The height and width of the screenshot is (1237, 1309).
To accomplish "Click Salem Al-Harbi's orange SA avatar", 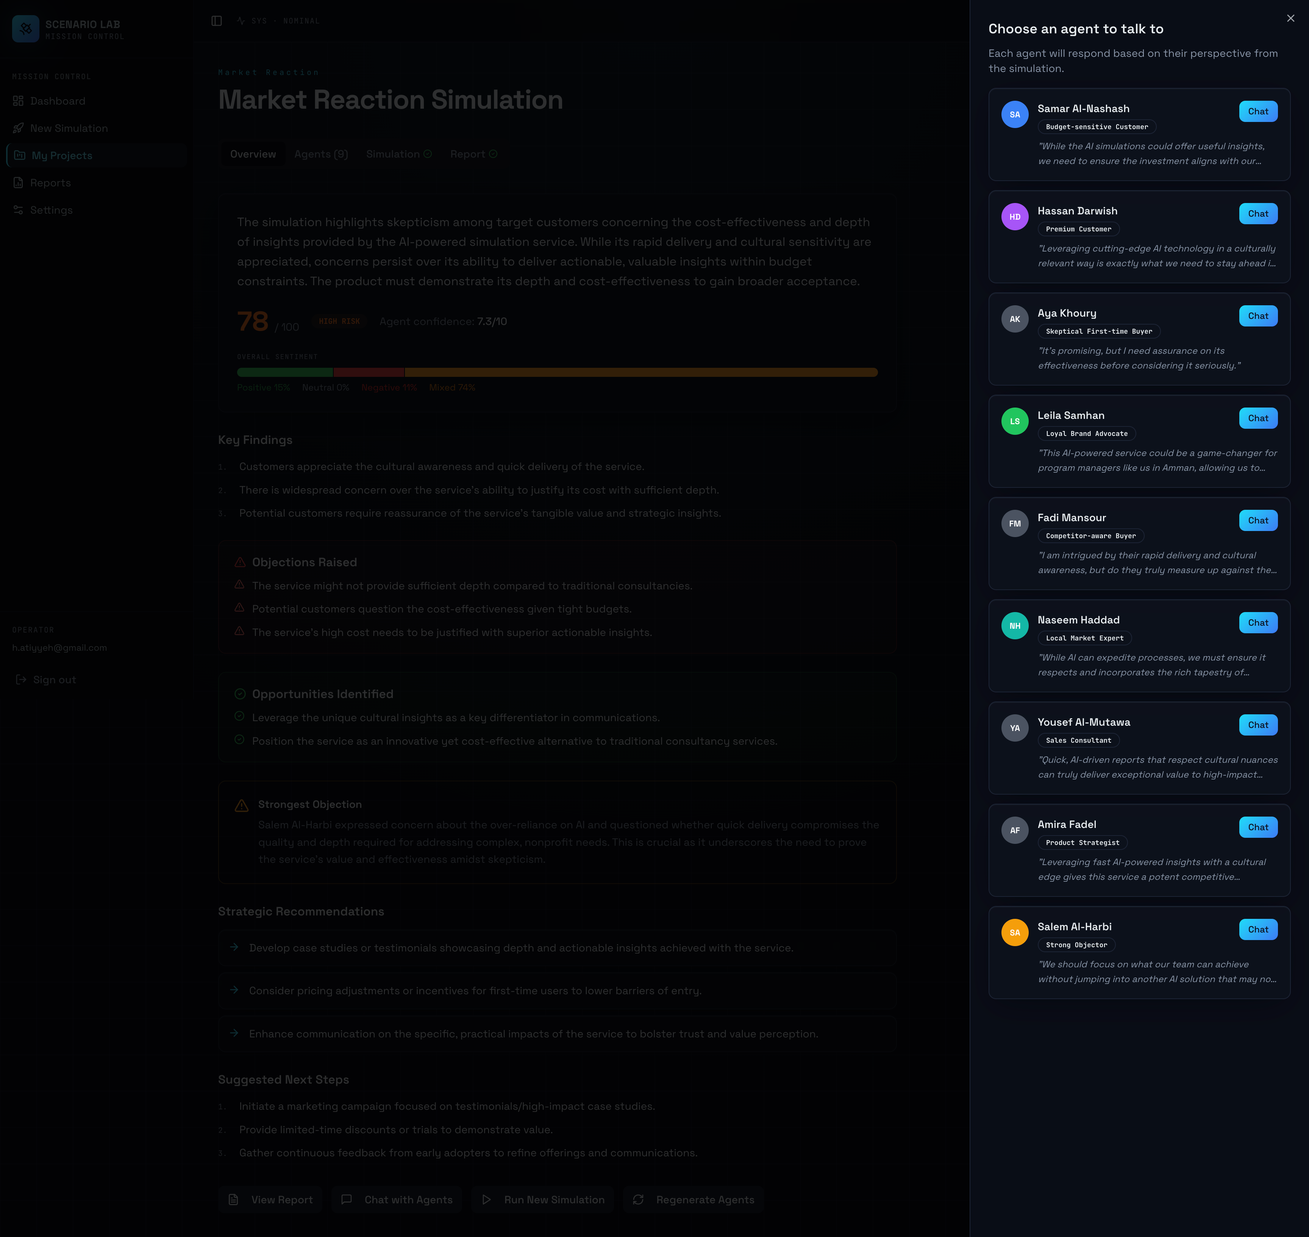I will 1015,932.
